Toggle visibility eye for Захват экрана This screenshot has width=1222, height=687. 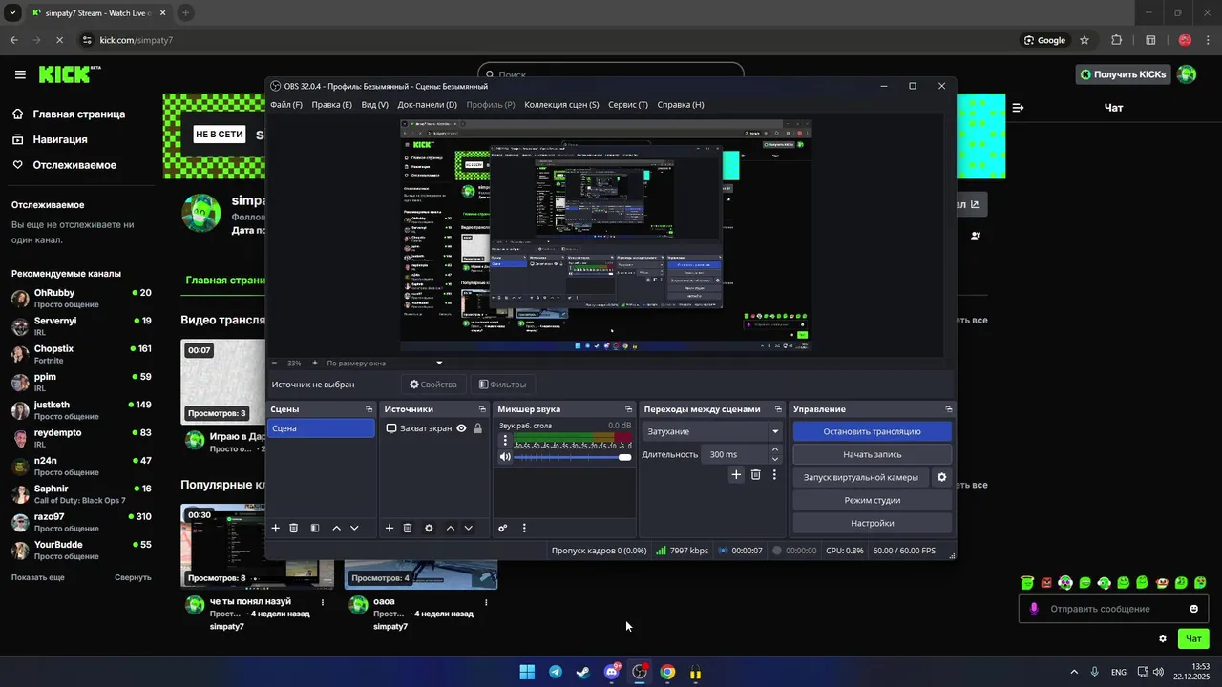point(461,428)
